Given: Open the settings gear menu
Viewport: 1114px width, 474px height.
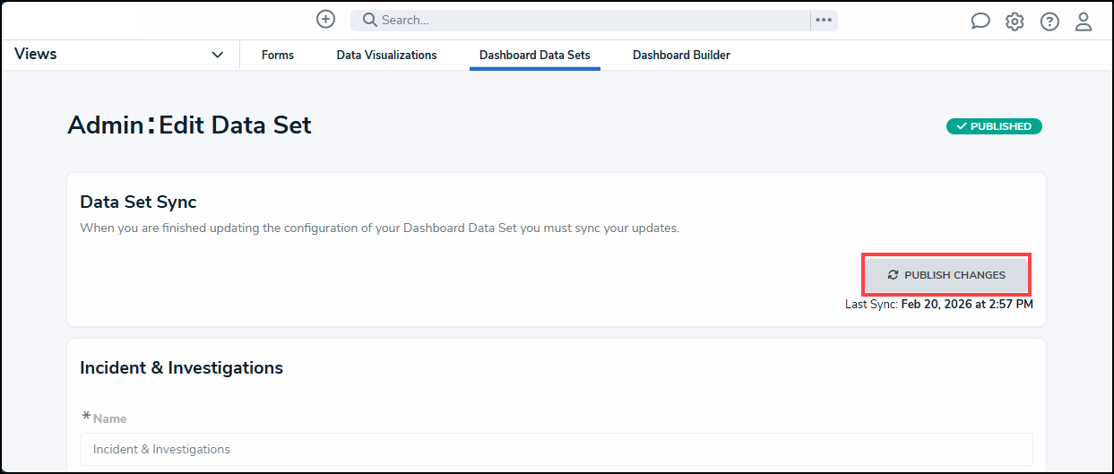Looking at the screenshot, I should [x=1015, y=22].
